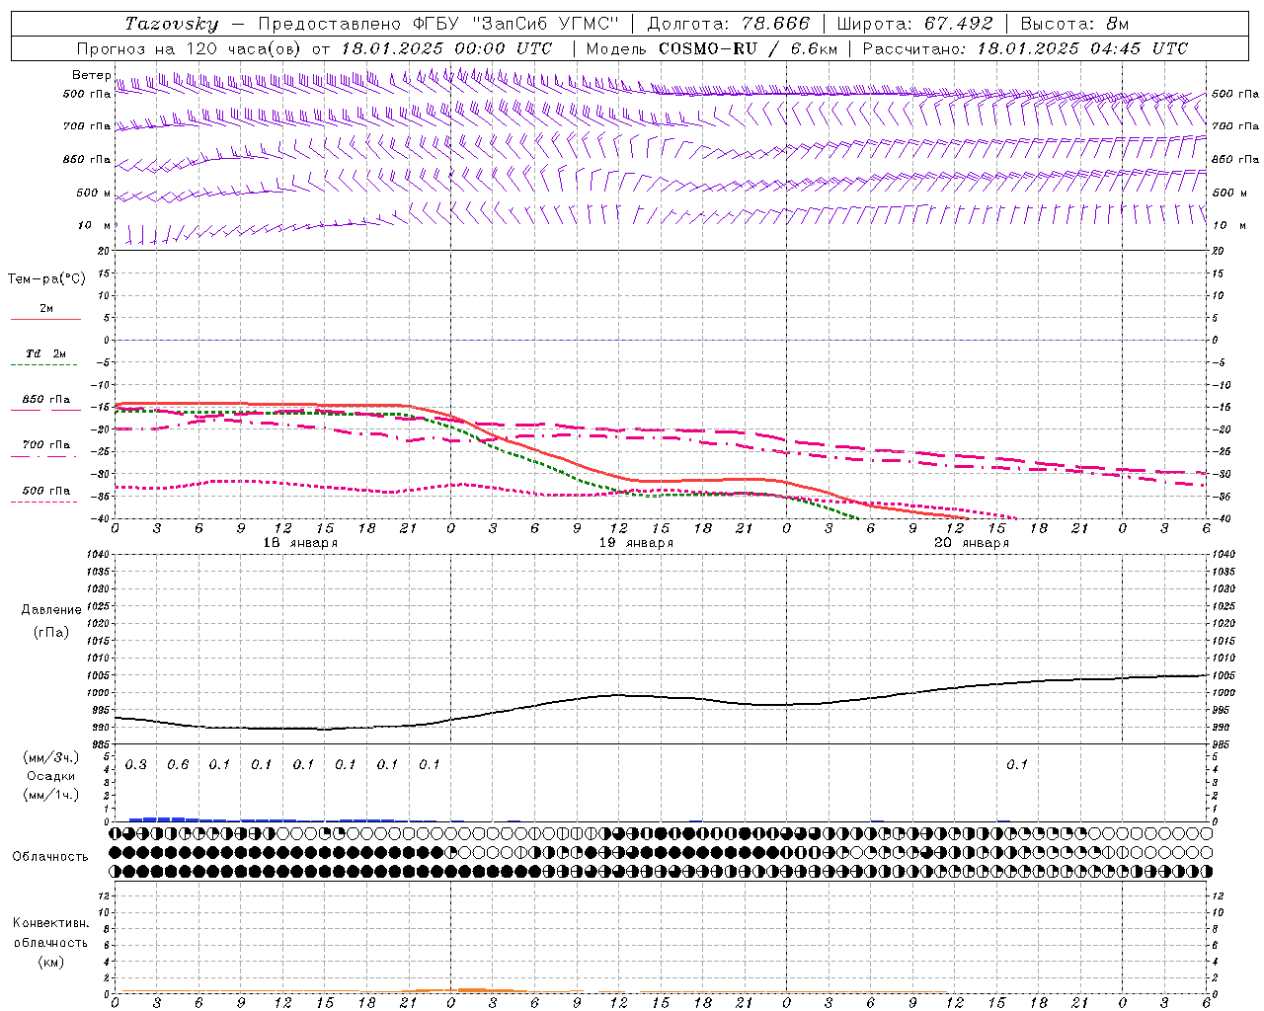The image size is (1264, 1011).
Task: Click the "500 гПа" legend entry in temperature panel
Action: pos(45,491)
